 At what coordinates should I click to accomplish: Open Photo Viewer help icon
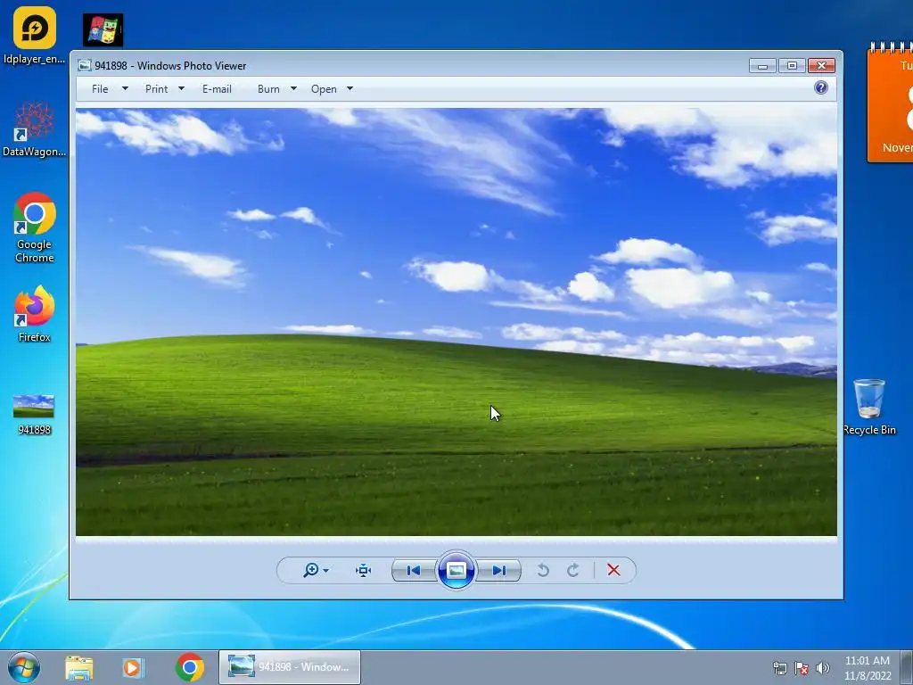click(x=821, y=88)
